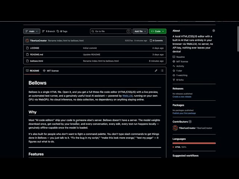Click the fork icon beside 0 forks

174,80
